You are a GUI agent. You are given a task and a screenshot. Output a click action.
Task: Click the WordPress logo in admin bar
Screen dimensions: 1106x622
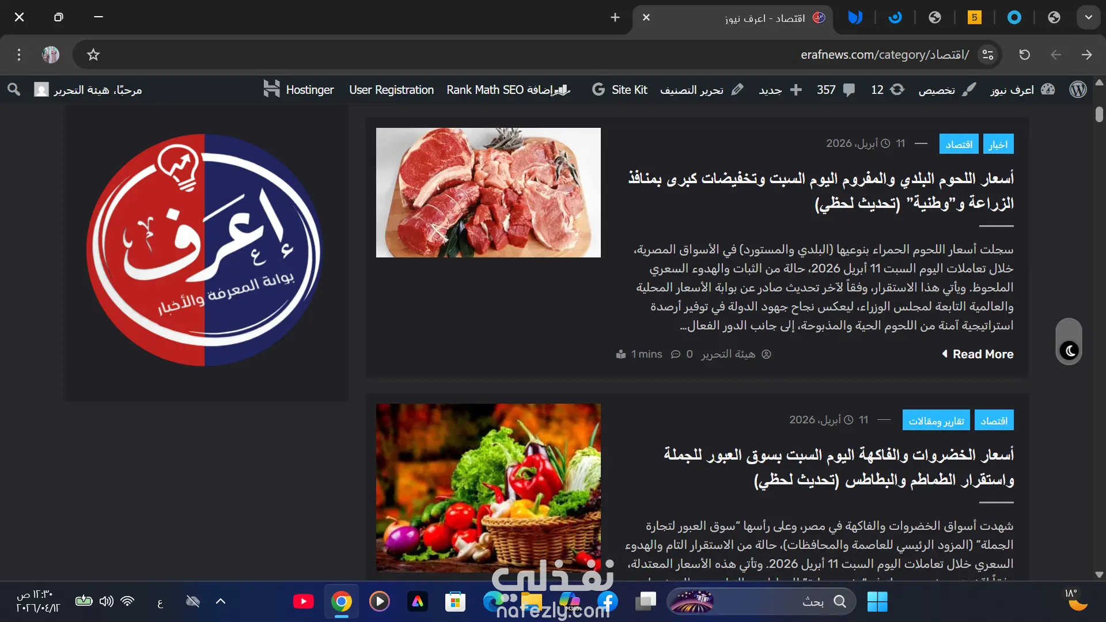pos(1078,89)
